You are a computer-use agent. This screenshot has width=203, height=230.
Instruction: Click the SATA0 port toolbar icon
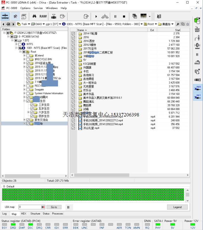[x=5, y=16]
